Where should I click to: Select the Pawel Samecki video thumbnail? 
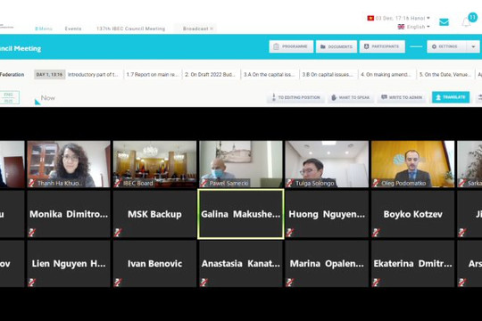[241, 164]
